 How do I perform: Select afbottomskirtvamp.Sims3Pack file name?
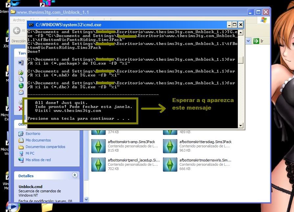[131, 142]
